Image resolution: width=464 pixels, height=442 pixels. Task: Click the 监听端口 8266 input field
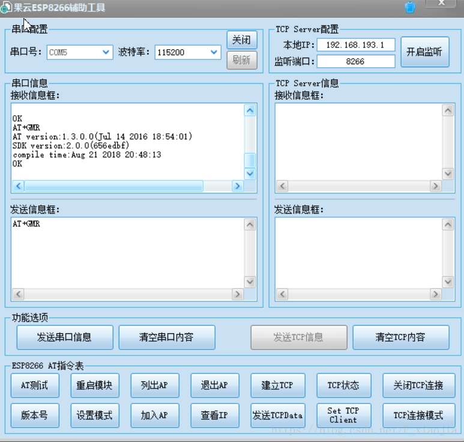[356, 62]
